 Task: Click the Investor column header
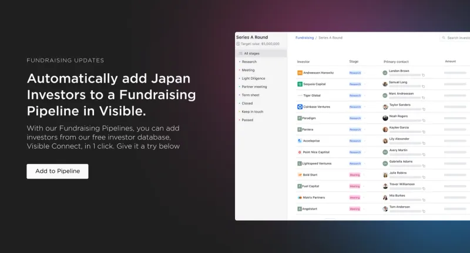point(303,62)
